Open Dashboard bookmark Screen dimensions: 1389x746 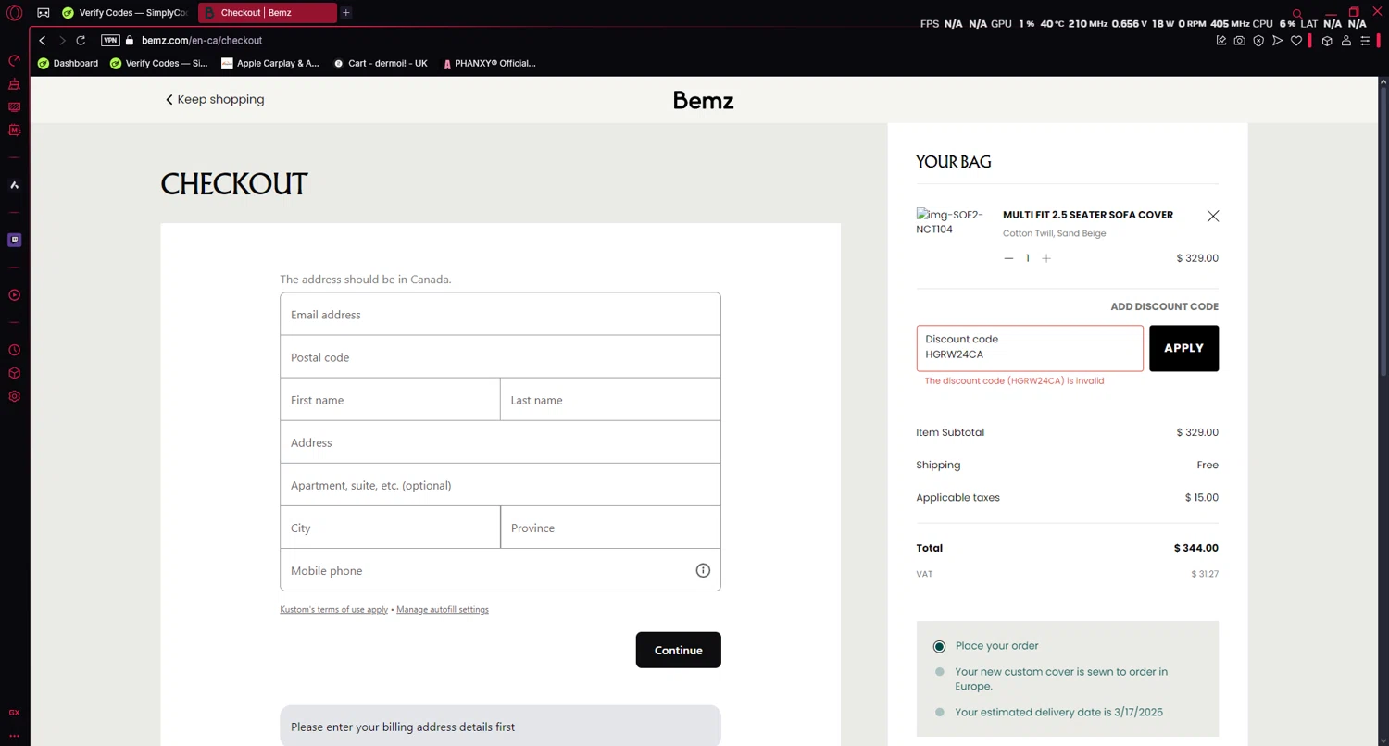68,63
